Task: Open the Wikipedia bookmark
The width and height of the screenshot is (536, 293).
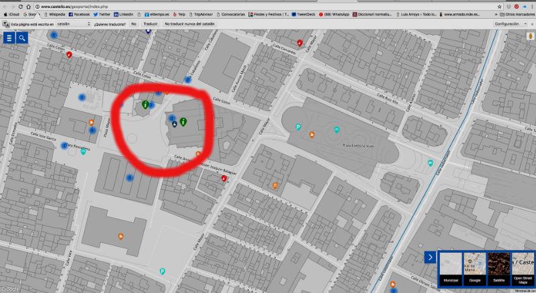Action: 54,13
